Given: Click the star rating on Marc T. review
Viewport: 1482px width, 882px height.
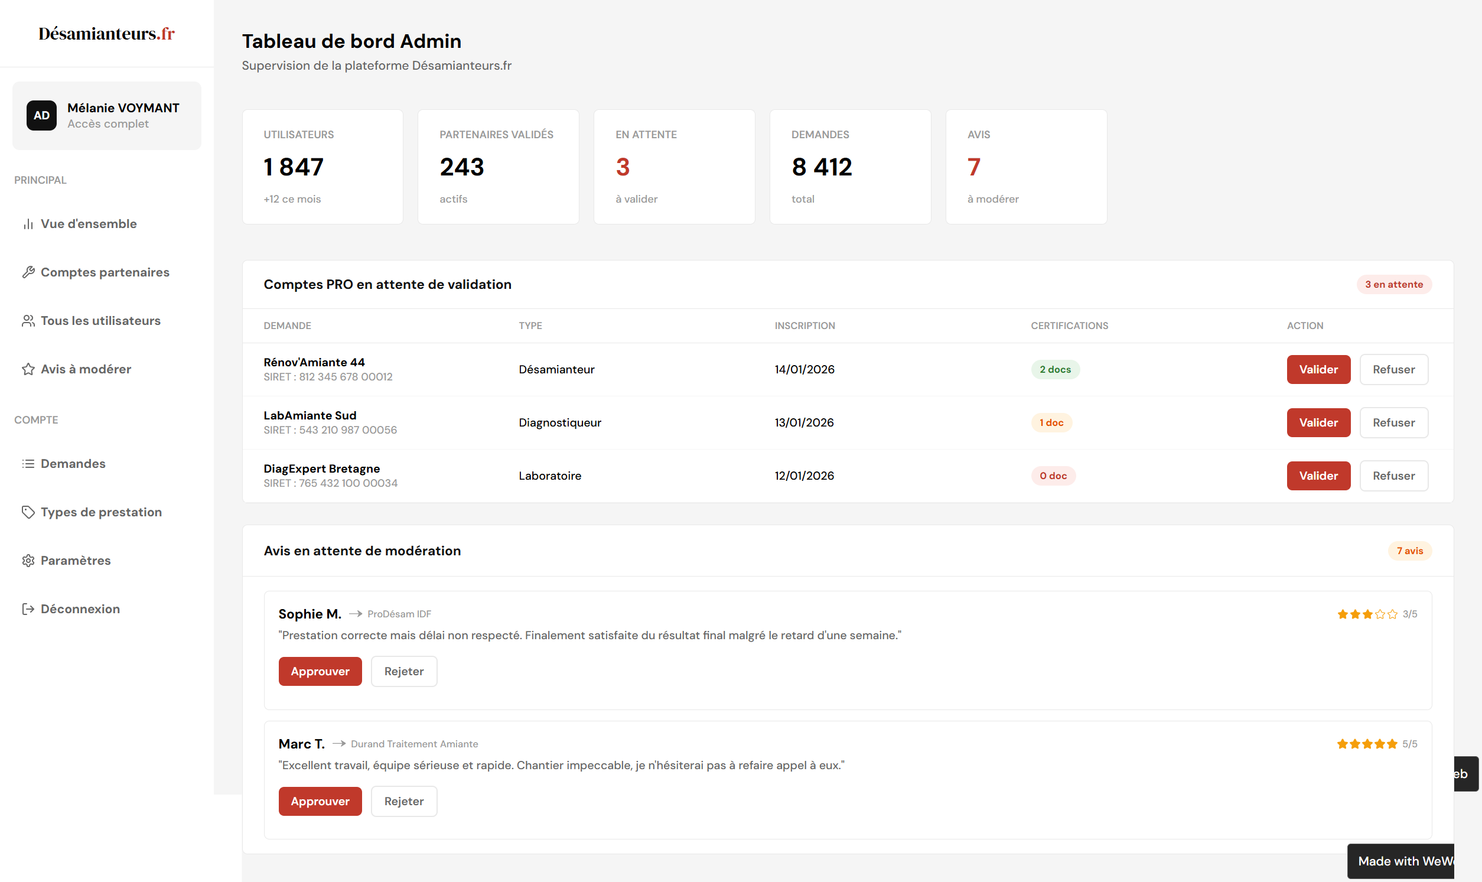Looking at the screenshot, I should pyautogui.click(x=1367, y=744).
